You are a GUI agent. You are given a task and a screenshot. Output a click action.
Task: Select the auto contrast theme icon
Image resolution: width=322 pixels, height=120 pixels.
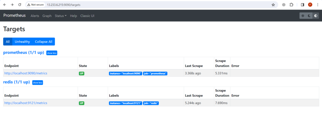pos(316,16)
